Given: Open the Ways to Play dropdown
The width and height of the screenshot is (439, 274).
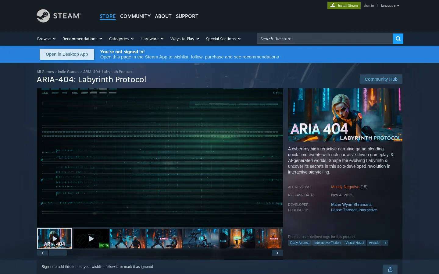Looking at the screenshot, I should coord(185,39).
